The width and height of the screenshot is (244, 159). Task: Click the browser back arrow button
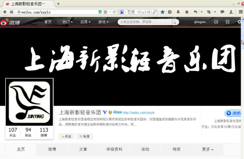pos(5,12)
